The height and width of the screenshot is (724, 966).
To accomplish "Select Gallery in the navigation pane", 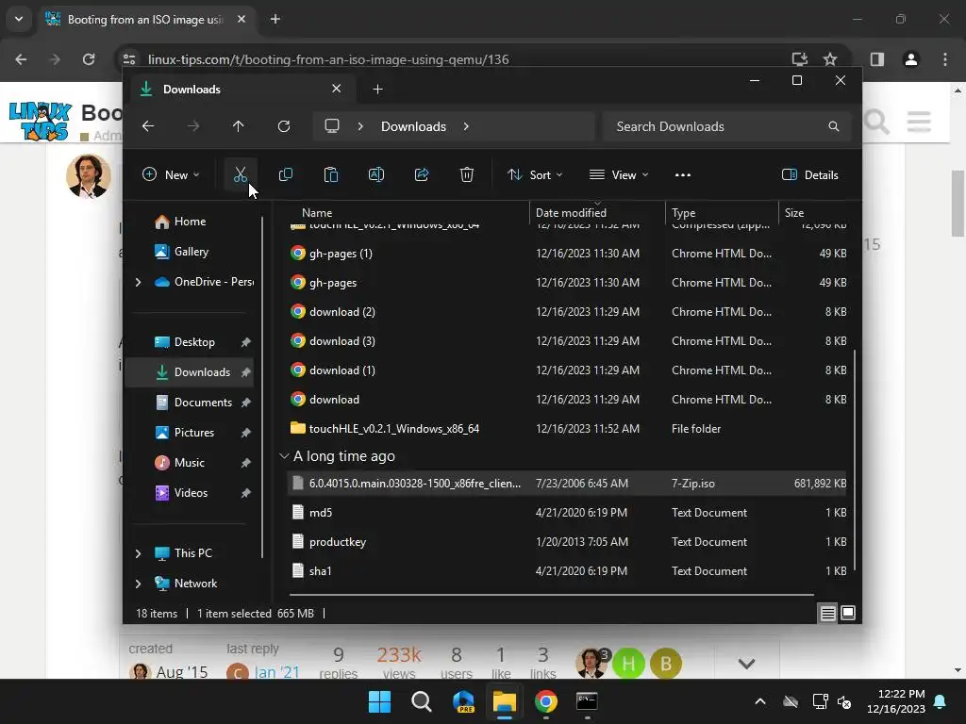I will click(x=190, y=252).
